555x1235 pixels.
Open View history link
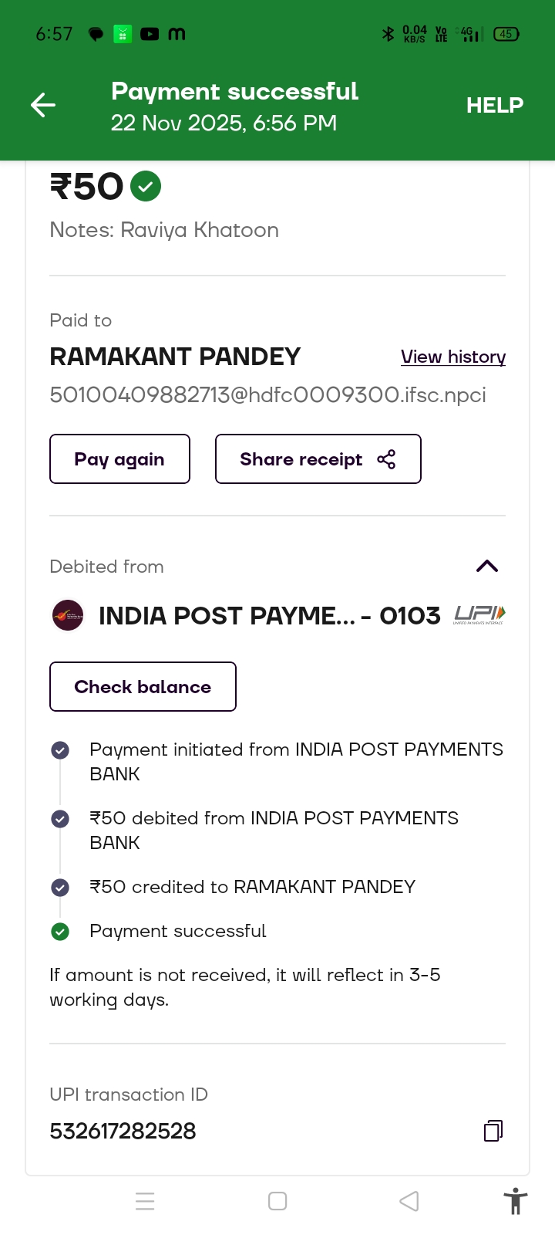point(453,357)
